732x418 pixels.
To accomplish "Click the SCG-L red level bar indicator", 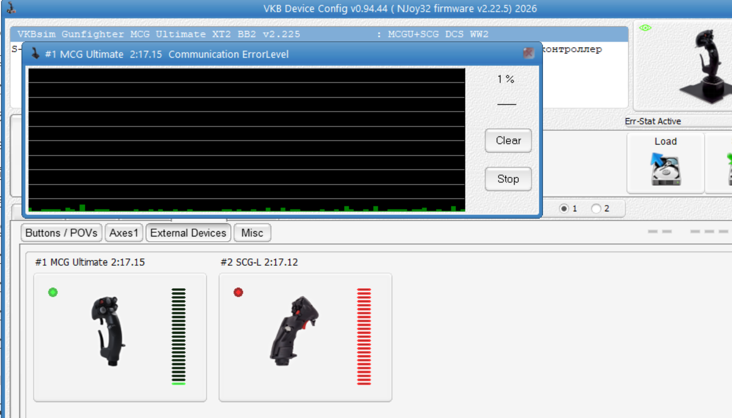I will [364, 336].
